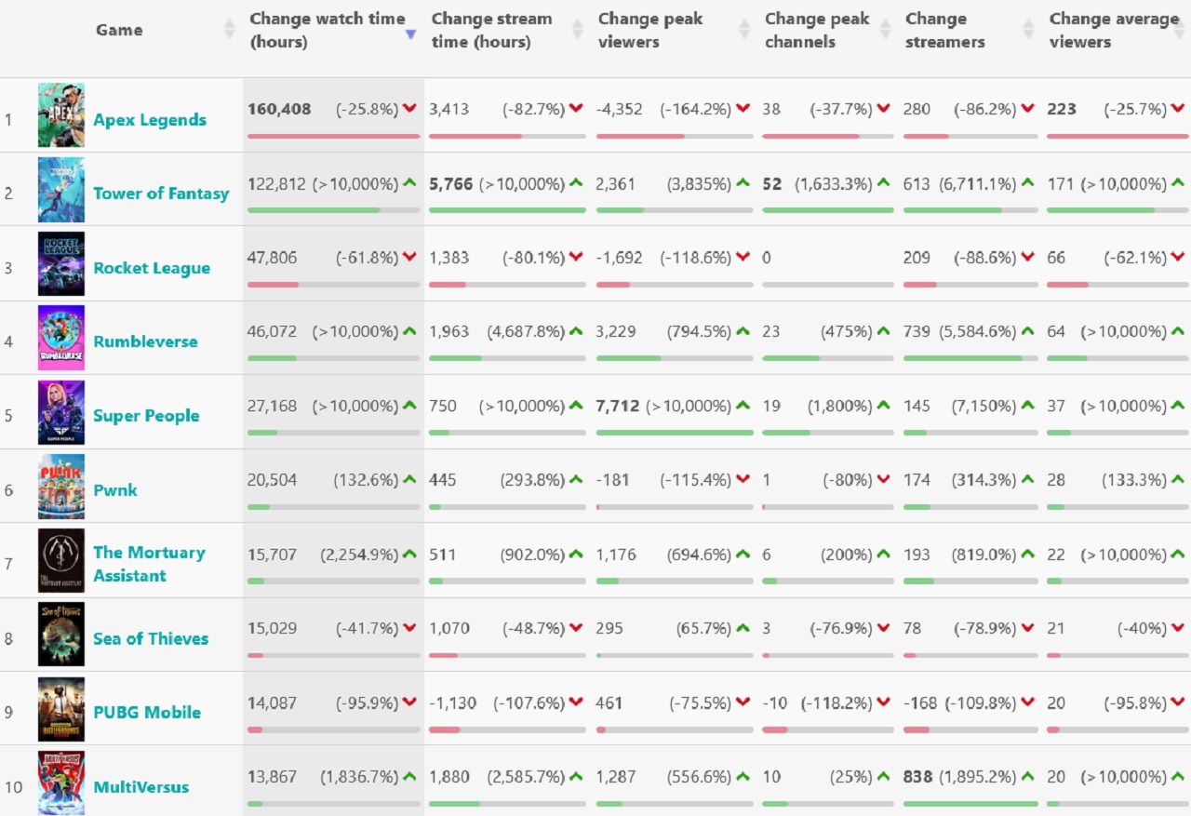Click Super People peak viewers up arrow

tap(743, 406)
